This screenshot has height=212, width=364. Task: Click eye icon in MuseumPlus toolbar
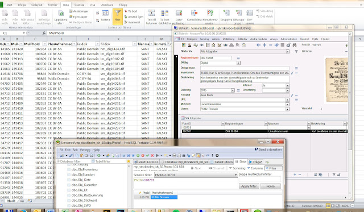tap(201, 45)
